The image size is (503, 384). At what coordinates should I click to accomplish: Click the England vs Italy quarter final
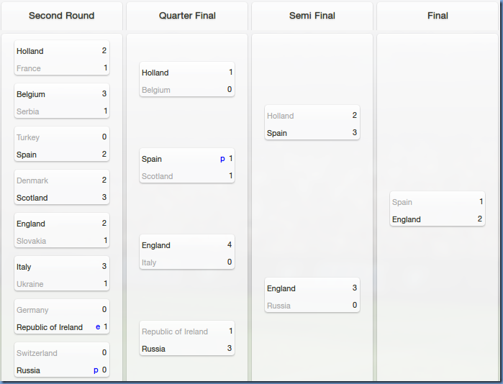[187, 254]
